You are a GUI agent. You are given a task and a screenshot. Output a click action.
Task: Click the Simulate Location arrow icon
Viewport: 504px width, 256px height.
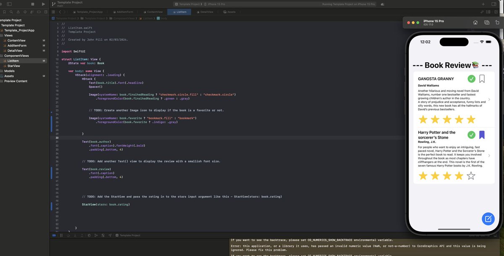(110, 235)
